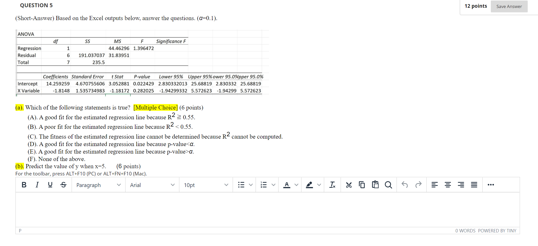Click the Copy icon

tap(362, 185)
